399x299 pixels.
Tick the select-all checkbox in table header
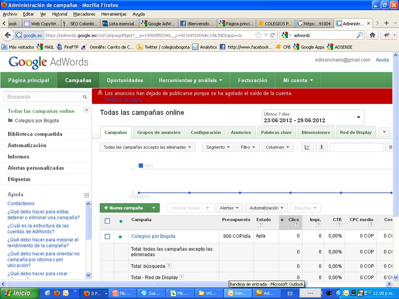click(107, 221)
